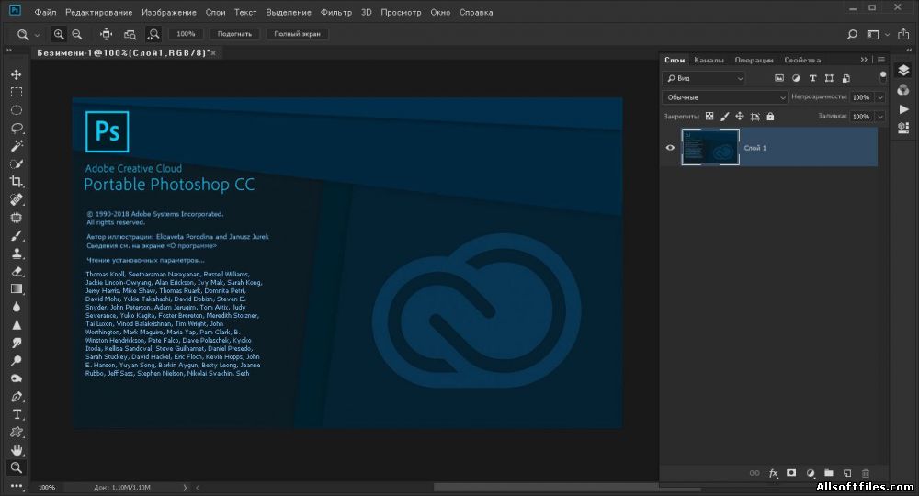Image resolution: width=919 pixels, height=496 pixels.
Task: Activate the Crop tool
Action: point(17,182)
